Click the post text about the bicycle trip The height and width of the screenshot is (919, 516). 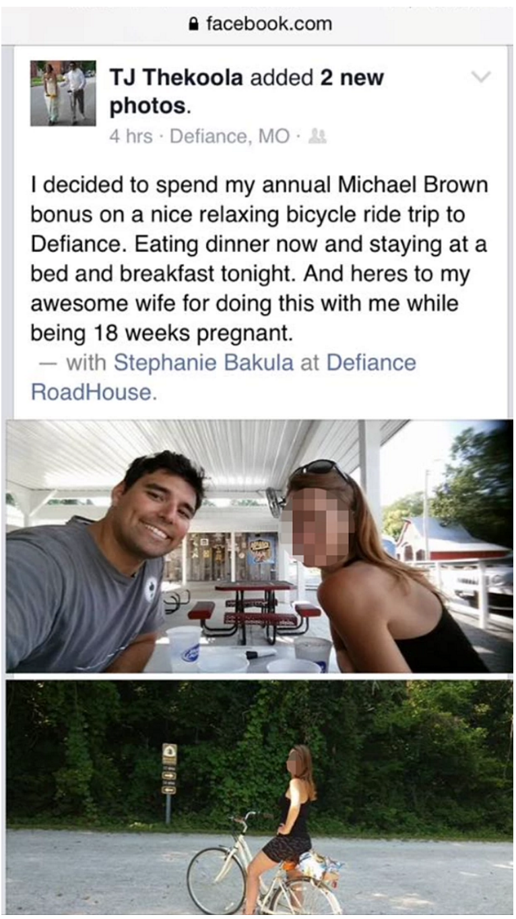258,259
